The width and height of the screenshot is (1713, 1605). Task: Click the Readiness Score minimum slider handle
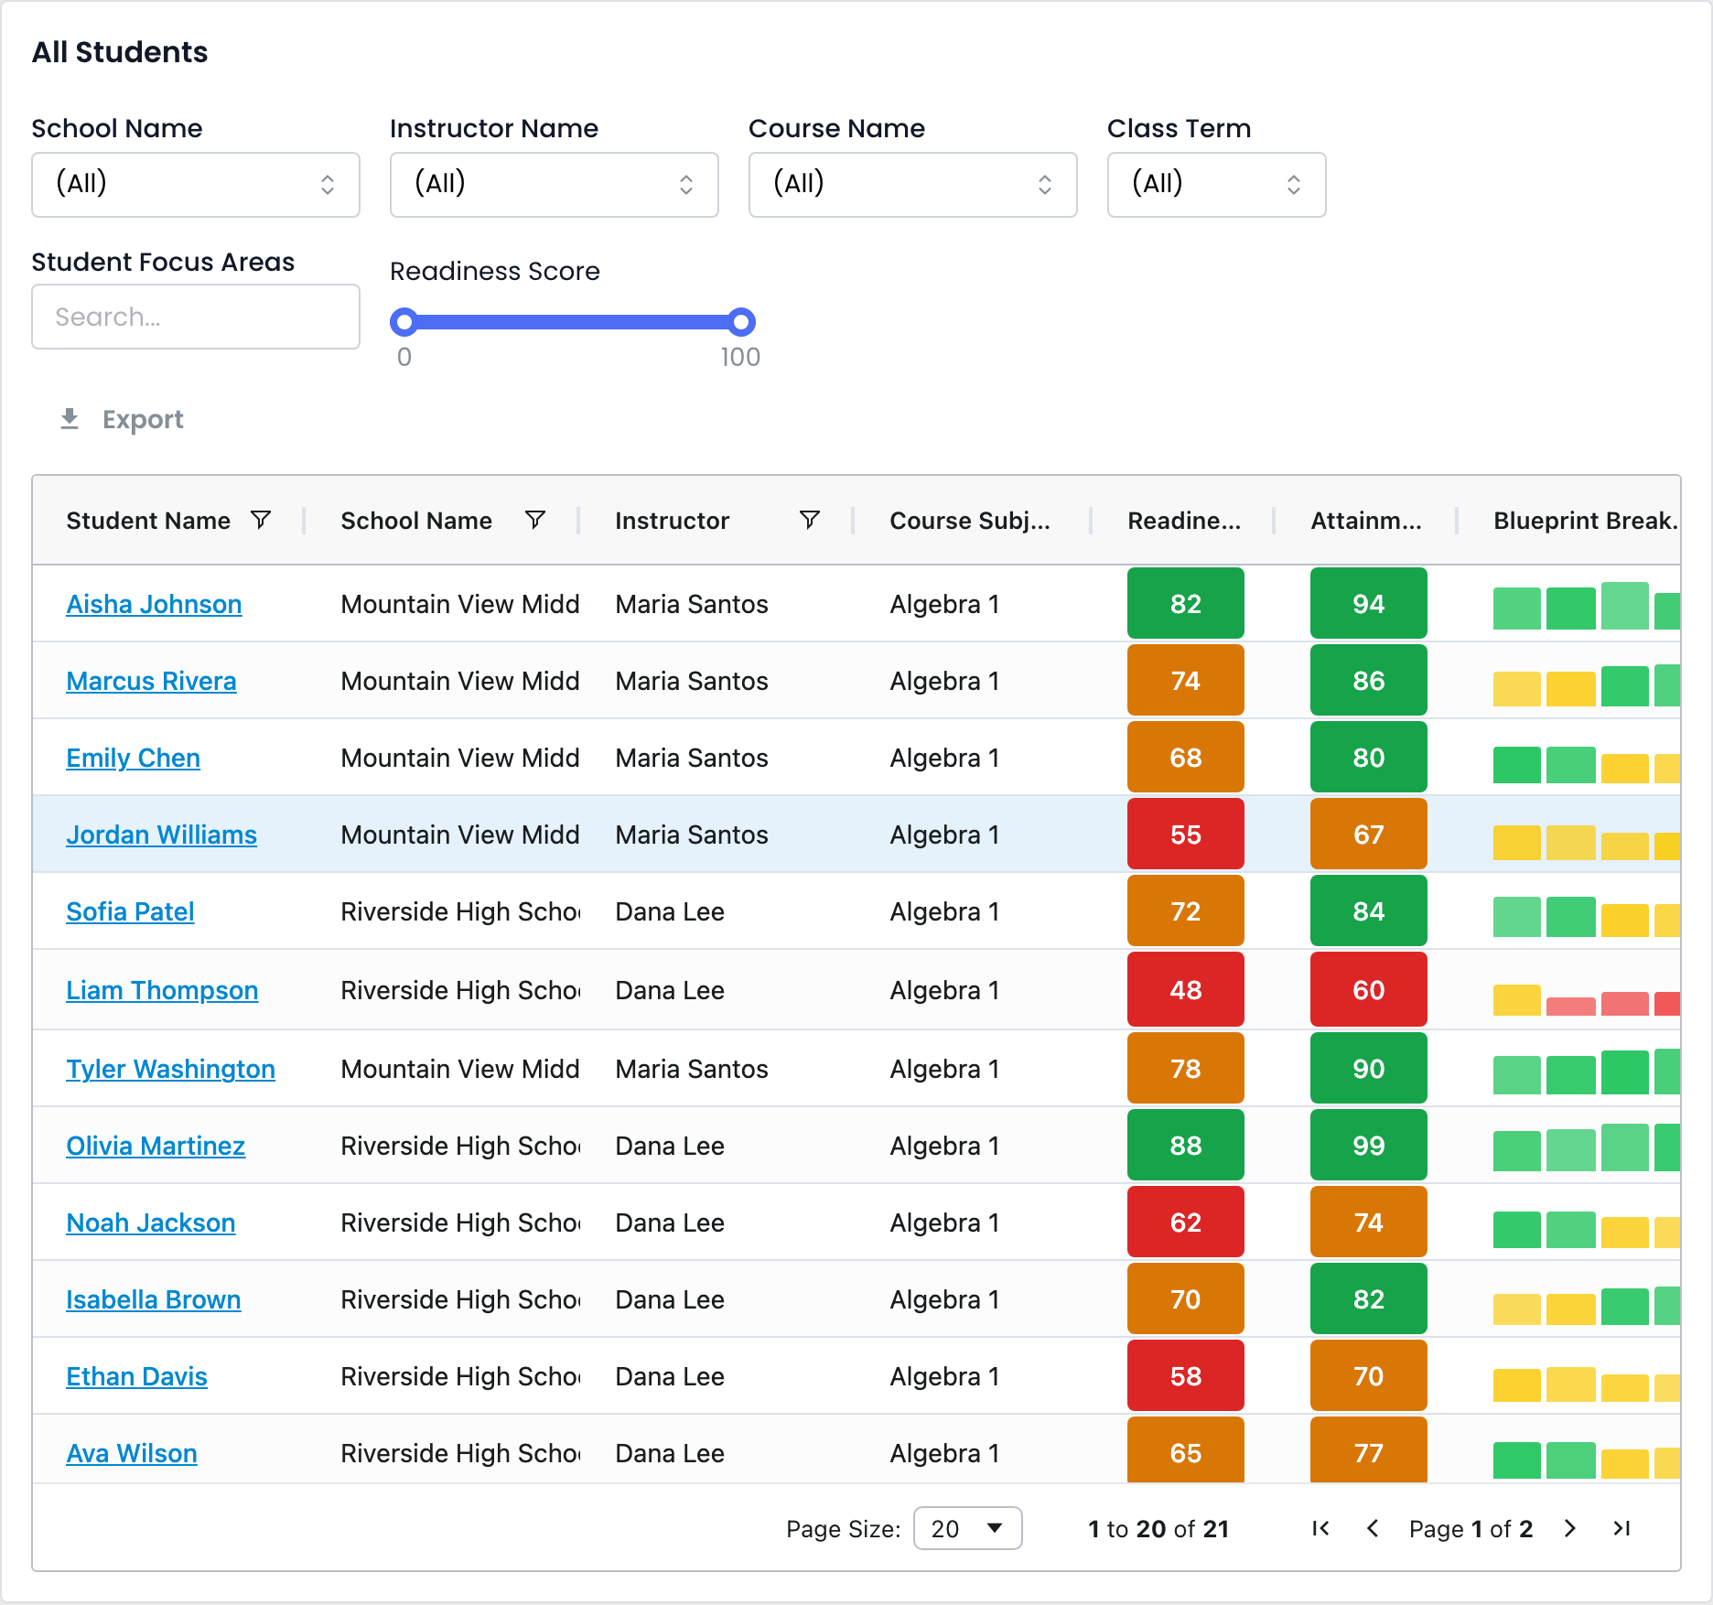pos(404,322)
